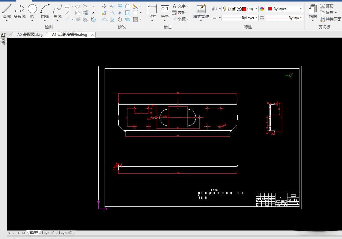Click the extend tool in 修改 panel
The image size is (342, 239).
[x=112, y=13]
